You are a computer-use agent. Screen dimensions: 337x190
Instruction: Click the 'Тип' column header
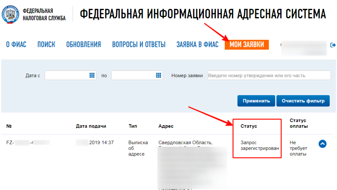tap(133, 126)
